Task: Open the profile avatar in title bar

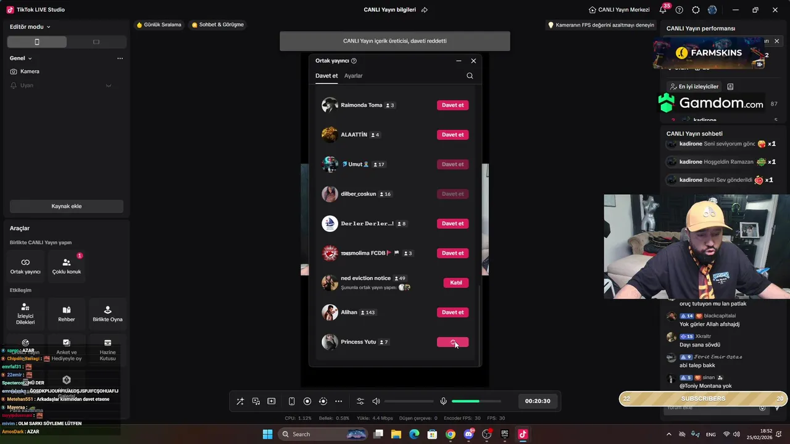Action: point(713,10)
